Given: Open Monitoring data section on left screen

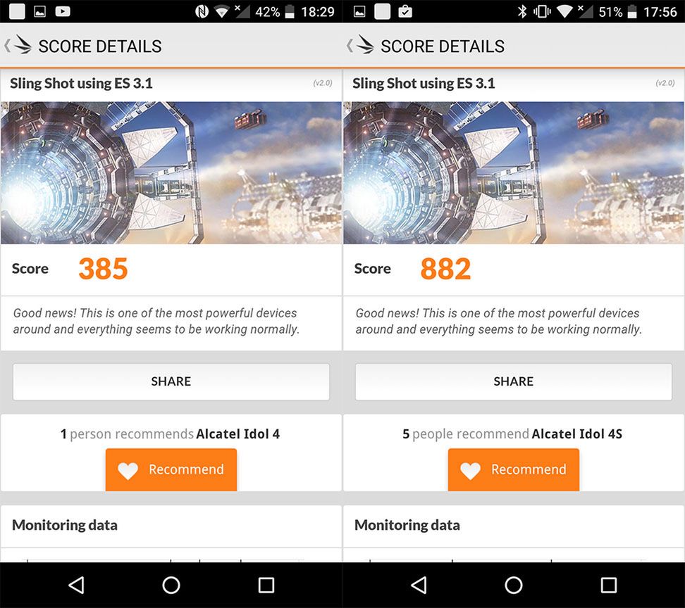Looking at the screenshot, I should [171, 526].
